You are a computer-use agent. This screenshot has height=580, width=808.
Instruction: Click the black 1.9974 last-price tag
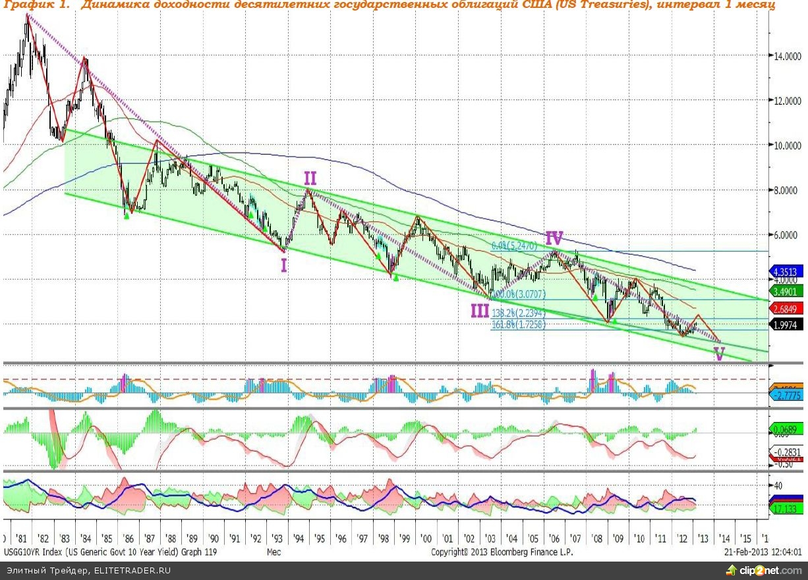(x=787, y=325)
